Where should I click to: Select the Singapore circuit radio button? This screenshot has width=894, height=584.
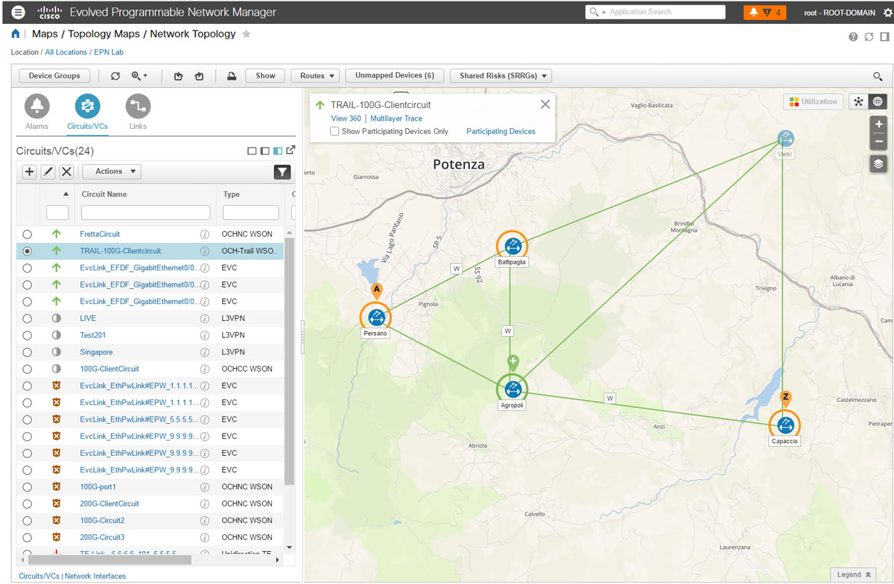(28, 352)
